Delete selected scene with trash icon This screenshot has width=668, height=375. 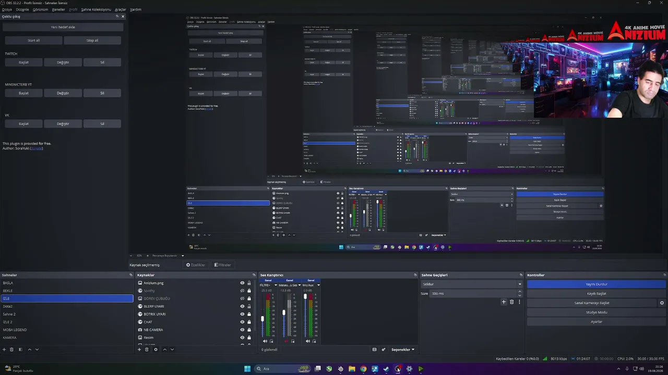pyautogui.click(x=11, y=349)
